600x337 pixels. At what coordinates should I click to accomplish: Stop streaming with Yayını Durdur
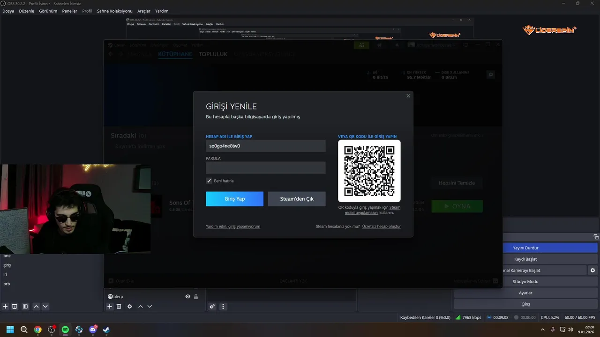coord(525,248)
